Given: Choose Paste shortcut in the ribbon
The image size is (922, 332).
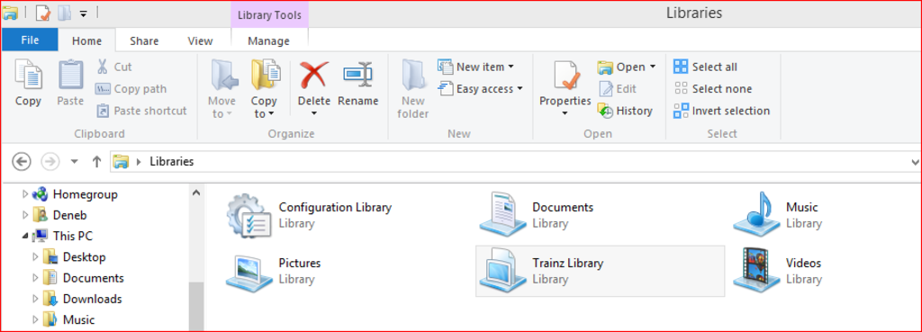Looking at the screenshot, I should (x=141, y=111).
